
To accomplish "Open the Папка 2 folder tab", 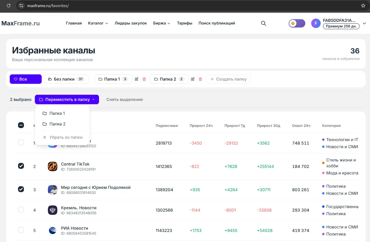I will pyautogui.click(x=169, y=79).
